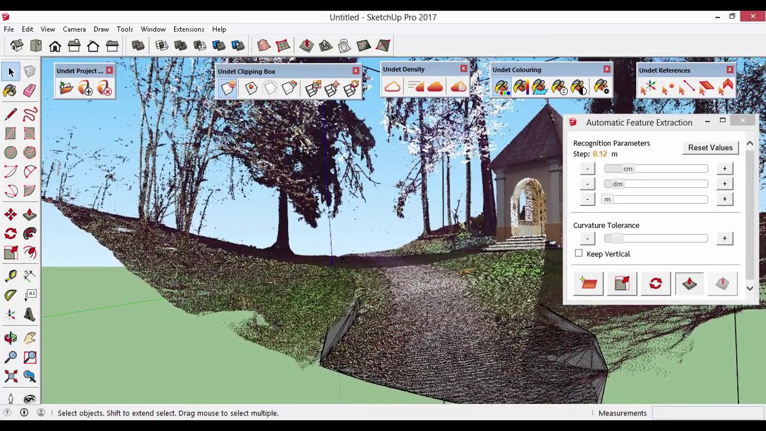Viewport: 766px width, 431px height.
Task: Pick the Protractor tool
Action: [x=10, y=295]
